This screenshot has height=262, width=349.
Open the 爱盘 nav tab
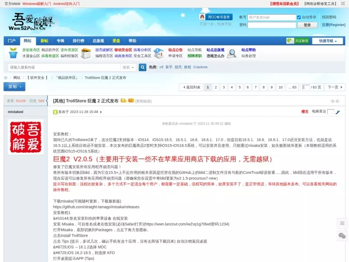pos(116,41)
